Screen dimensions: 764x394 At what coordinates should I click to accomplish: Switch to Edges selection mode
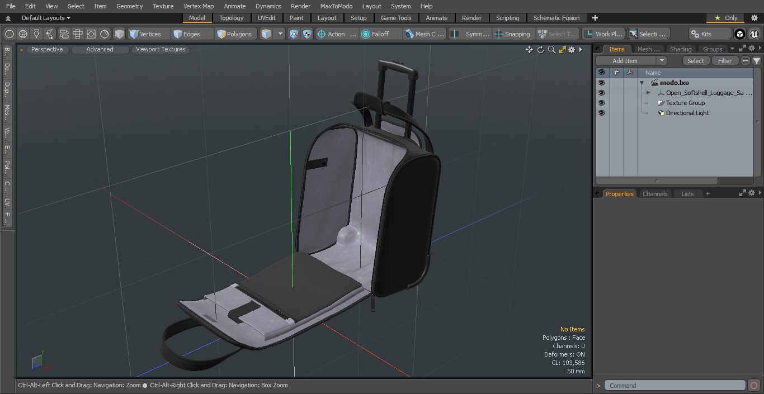[192, 34]
